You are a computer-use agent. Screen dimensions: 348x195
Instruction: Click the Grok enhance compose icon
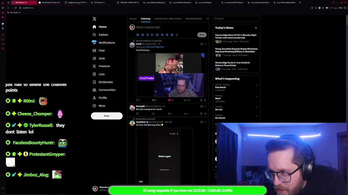click(x=147, y=35)
